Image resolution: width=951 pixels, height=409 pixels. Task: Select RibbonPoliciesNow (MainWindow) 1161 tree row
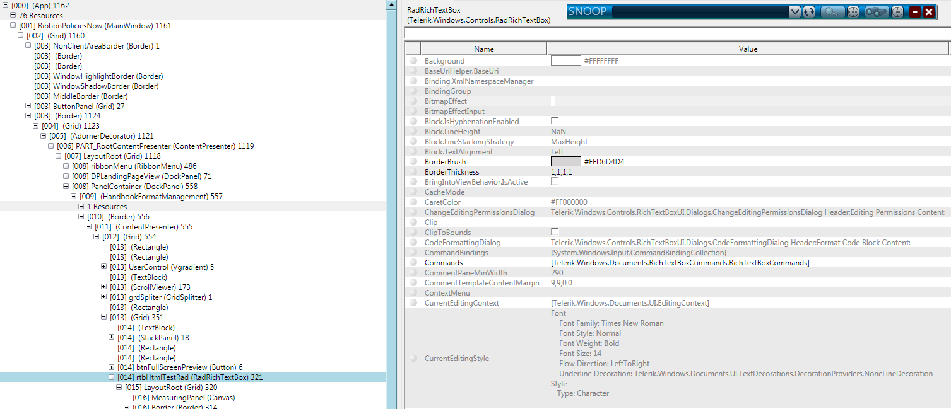tap(95, 26)
